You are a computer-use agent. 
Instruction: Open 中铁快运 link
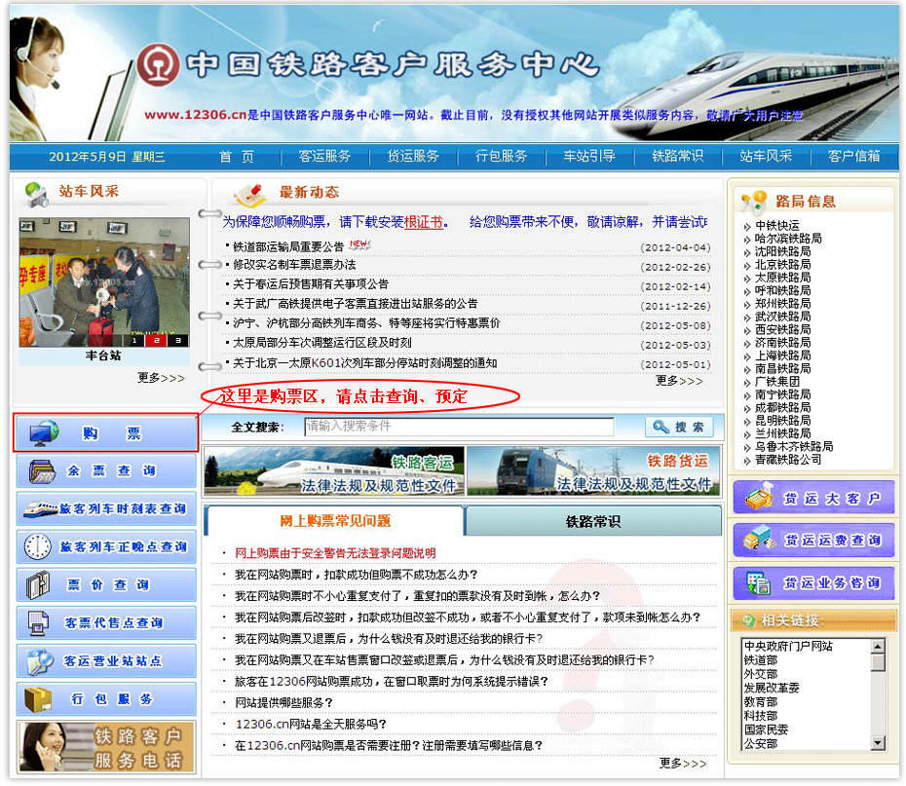click(x=777, y=225)
